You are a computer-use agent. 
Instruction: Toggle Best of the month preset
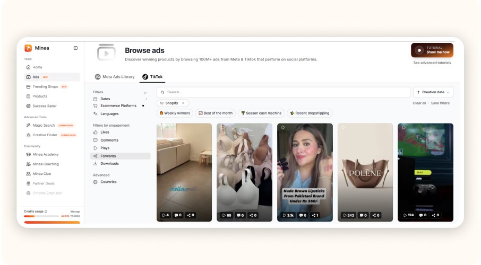point(216,113)
